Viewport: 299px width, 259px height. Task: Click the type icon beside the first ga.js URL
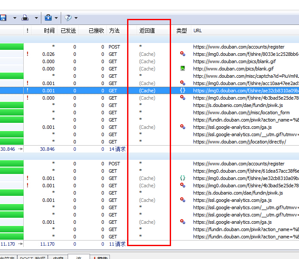(x=183, y=127)
